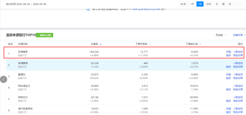Click the help icon next to 购物车
246x115 pixels.
coord(27,97)
